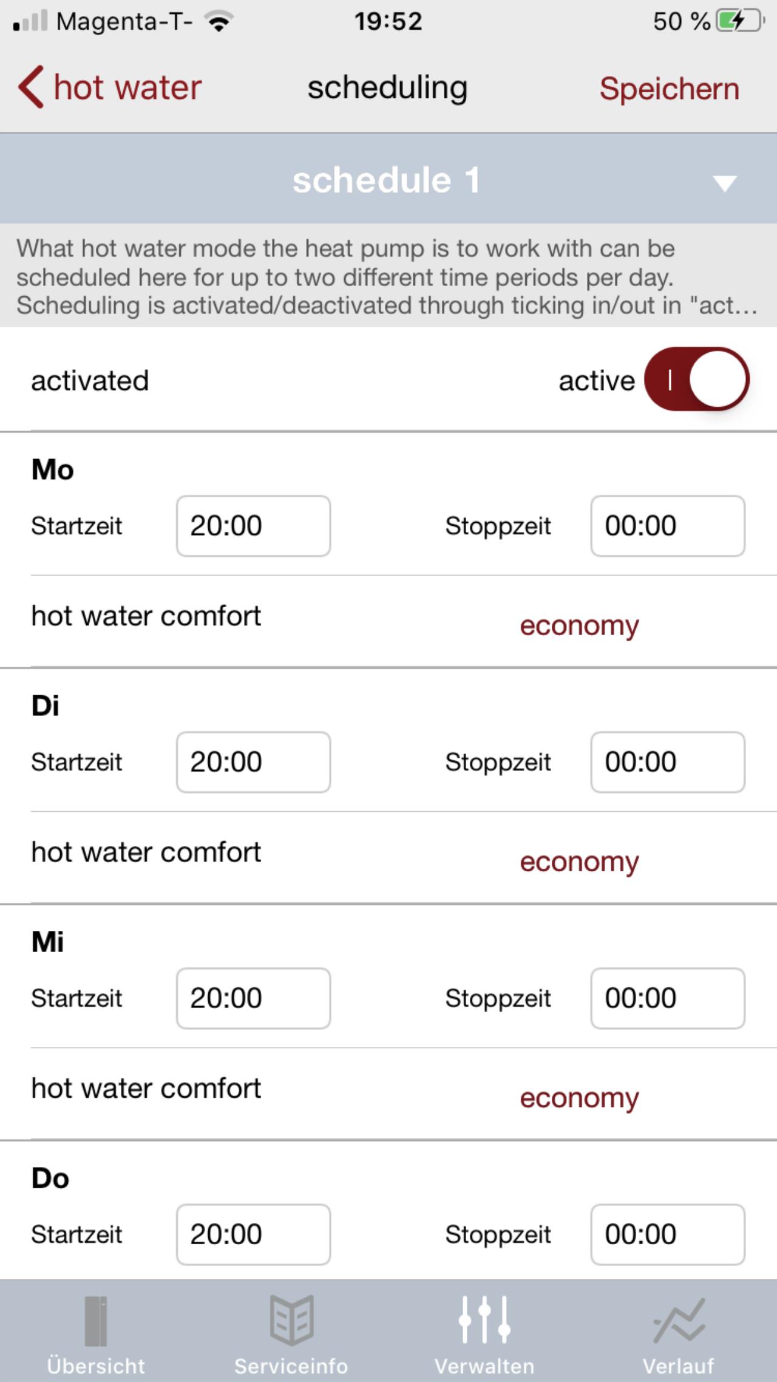Change Dienstag hot water comfort economy
This screenshot has width=777, height=1382.
[579, 862]
